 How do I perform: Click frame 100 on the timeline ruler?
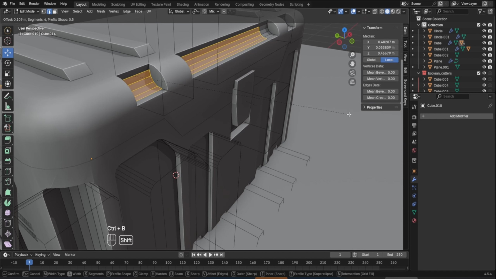pos(168,262)
